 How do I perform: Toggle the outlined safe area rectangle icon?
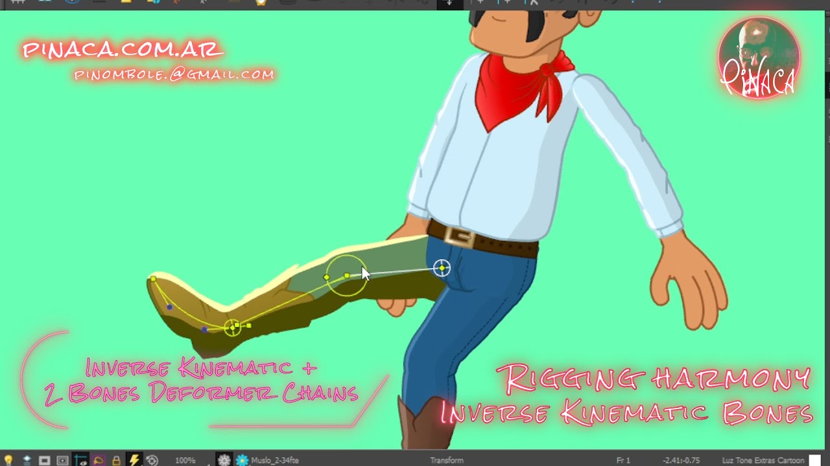[62, 460]
